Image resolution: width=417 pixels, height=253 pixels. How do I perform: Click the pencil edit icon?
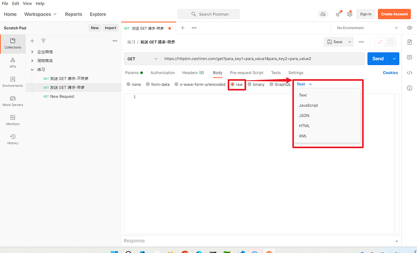[380, 42]
